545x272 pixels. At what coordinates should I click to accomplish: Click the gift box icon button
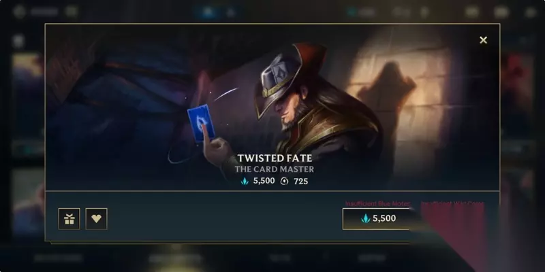click(x=69, y=219)
